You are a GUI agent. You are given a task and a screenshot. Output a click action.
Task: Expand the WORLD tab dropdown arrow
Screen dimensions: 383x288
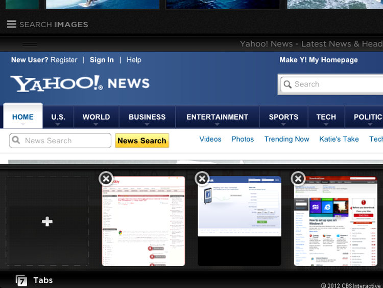96,124
